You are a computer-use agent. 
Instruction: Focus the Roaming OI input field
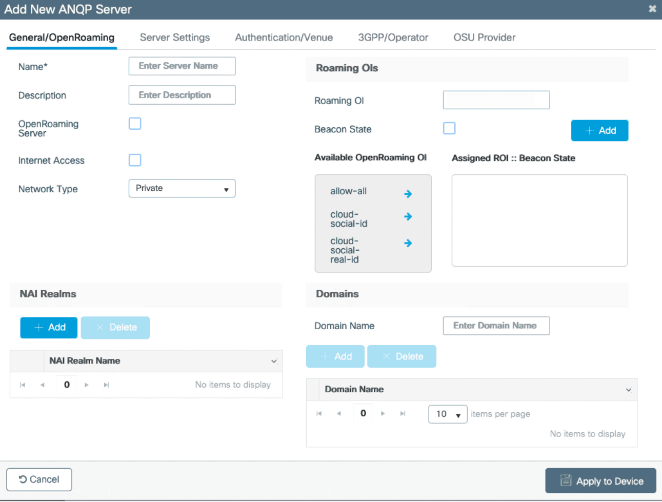point(496,100)
